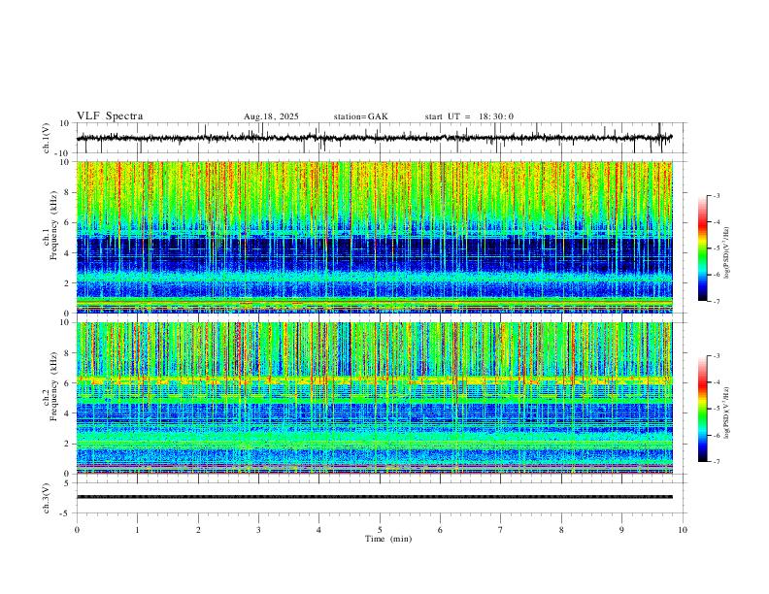This screenshot has width=769, height=594.
Task: Click the time axis tick label '8'
Action: tap(561, 530)
